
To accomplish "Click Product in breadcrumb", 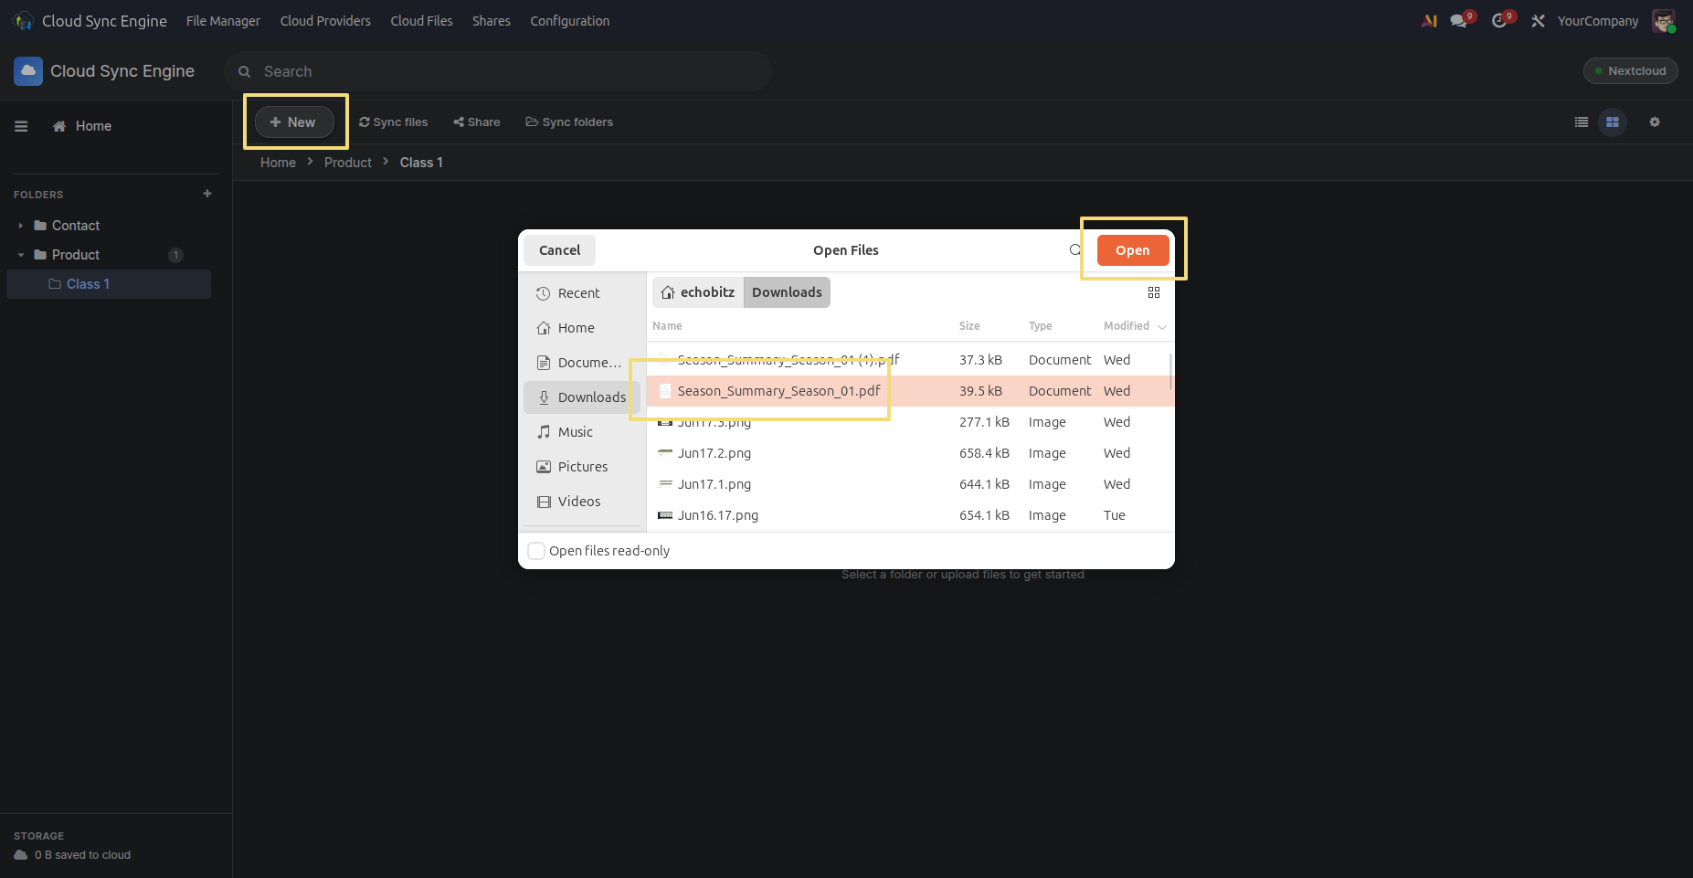I will (348, 163).
